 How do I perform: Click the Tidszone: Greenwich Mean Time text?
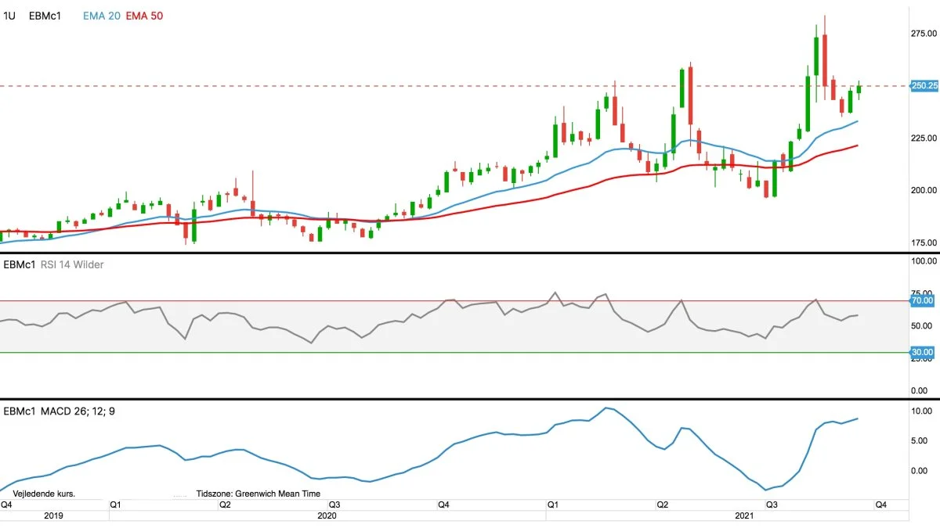[258, 494]
